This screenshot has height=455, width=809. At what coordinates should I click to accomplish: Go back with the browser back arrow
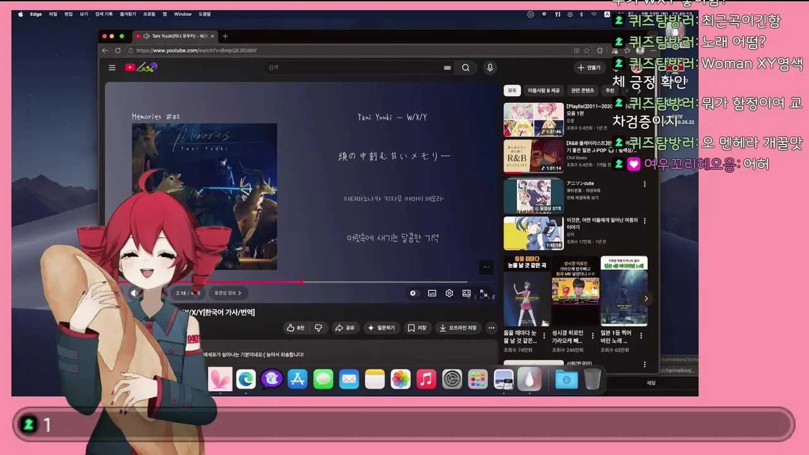click(x=106, y=51)
